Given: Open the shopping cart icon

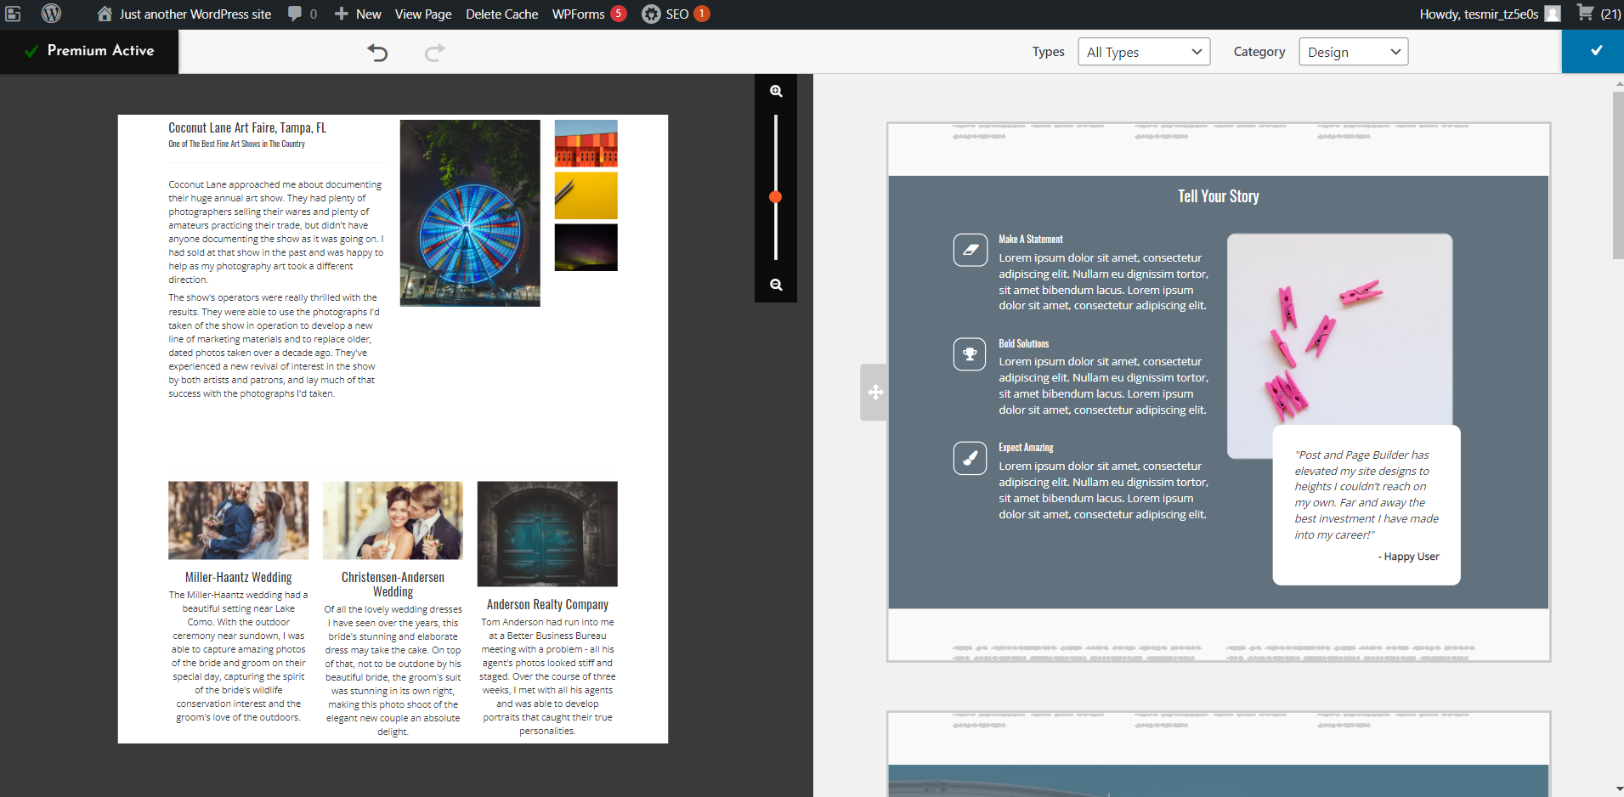Looking at the screenshot, I should 1585,13.
